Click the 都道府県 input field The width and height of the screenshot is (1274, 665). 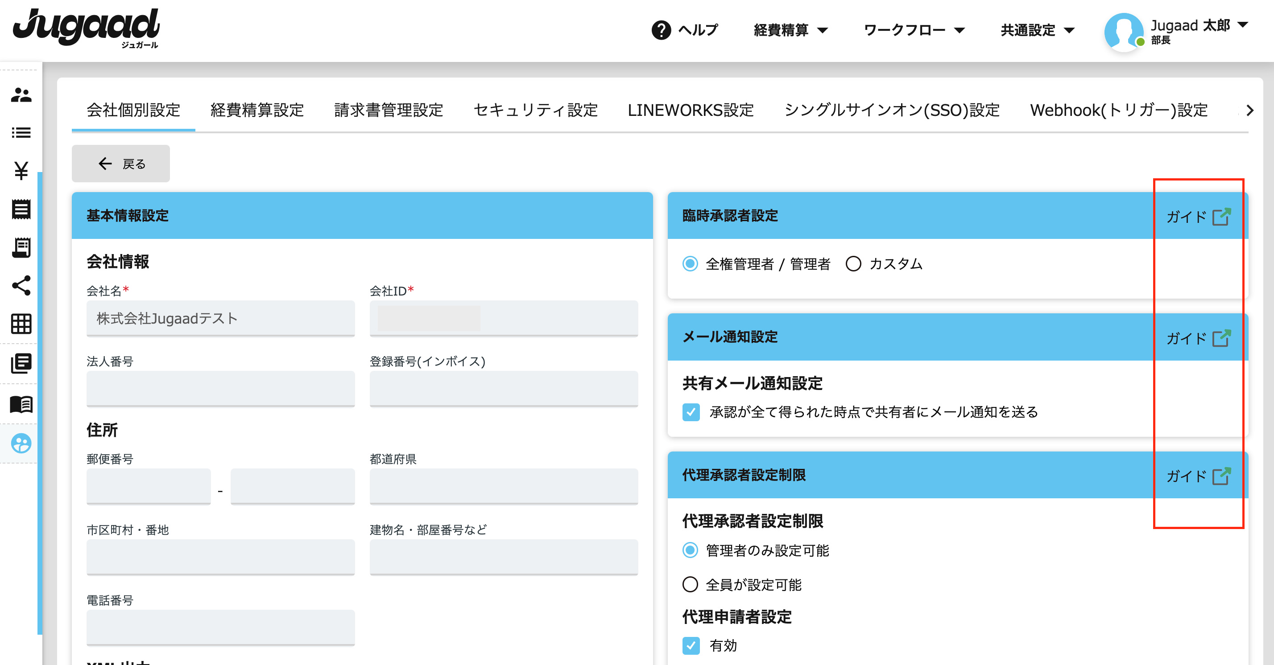tap(504, 487)
